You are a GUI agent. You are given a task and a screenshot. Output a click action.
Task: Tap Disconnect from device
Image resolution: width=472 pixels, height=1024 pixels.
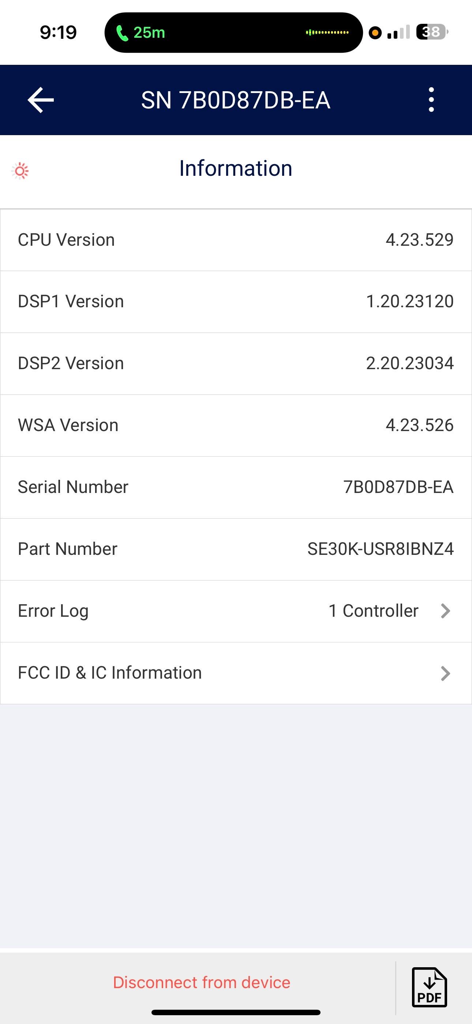click(202, 982)
